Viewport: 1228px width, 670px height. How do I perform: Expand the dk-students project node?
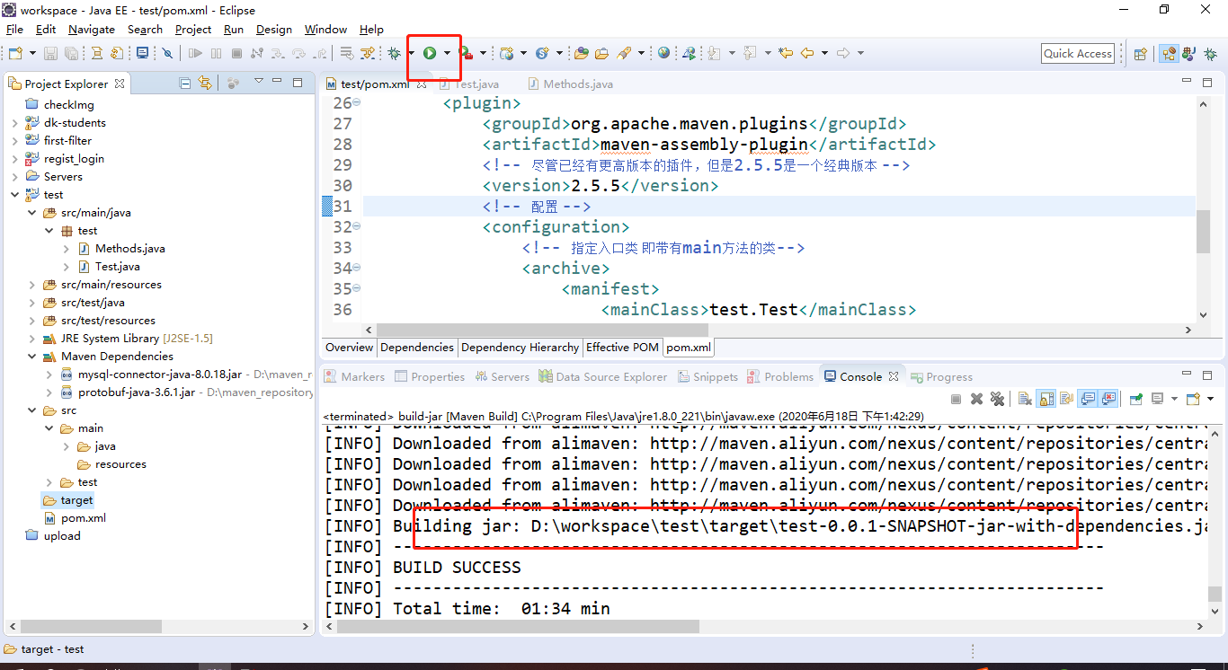[x=15, y=123]
